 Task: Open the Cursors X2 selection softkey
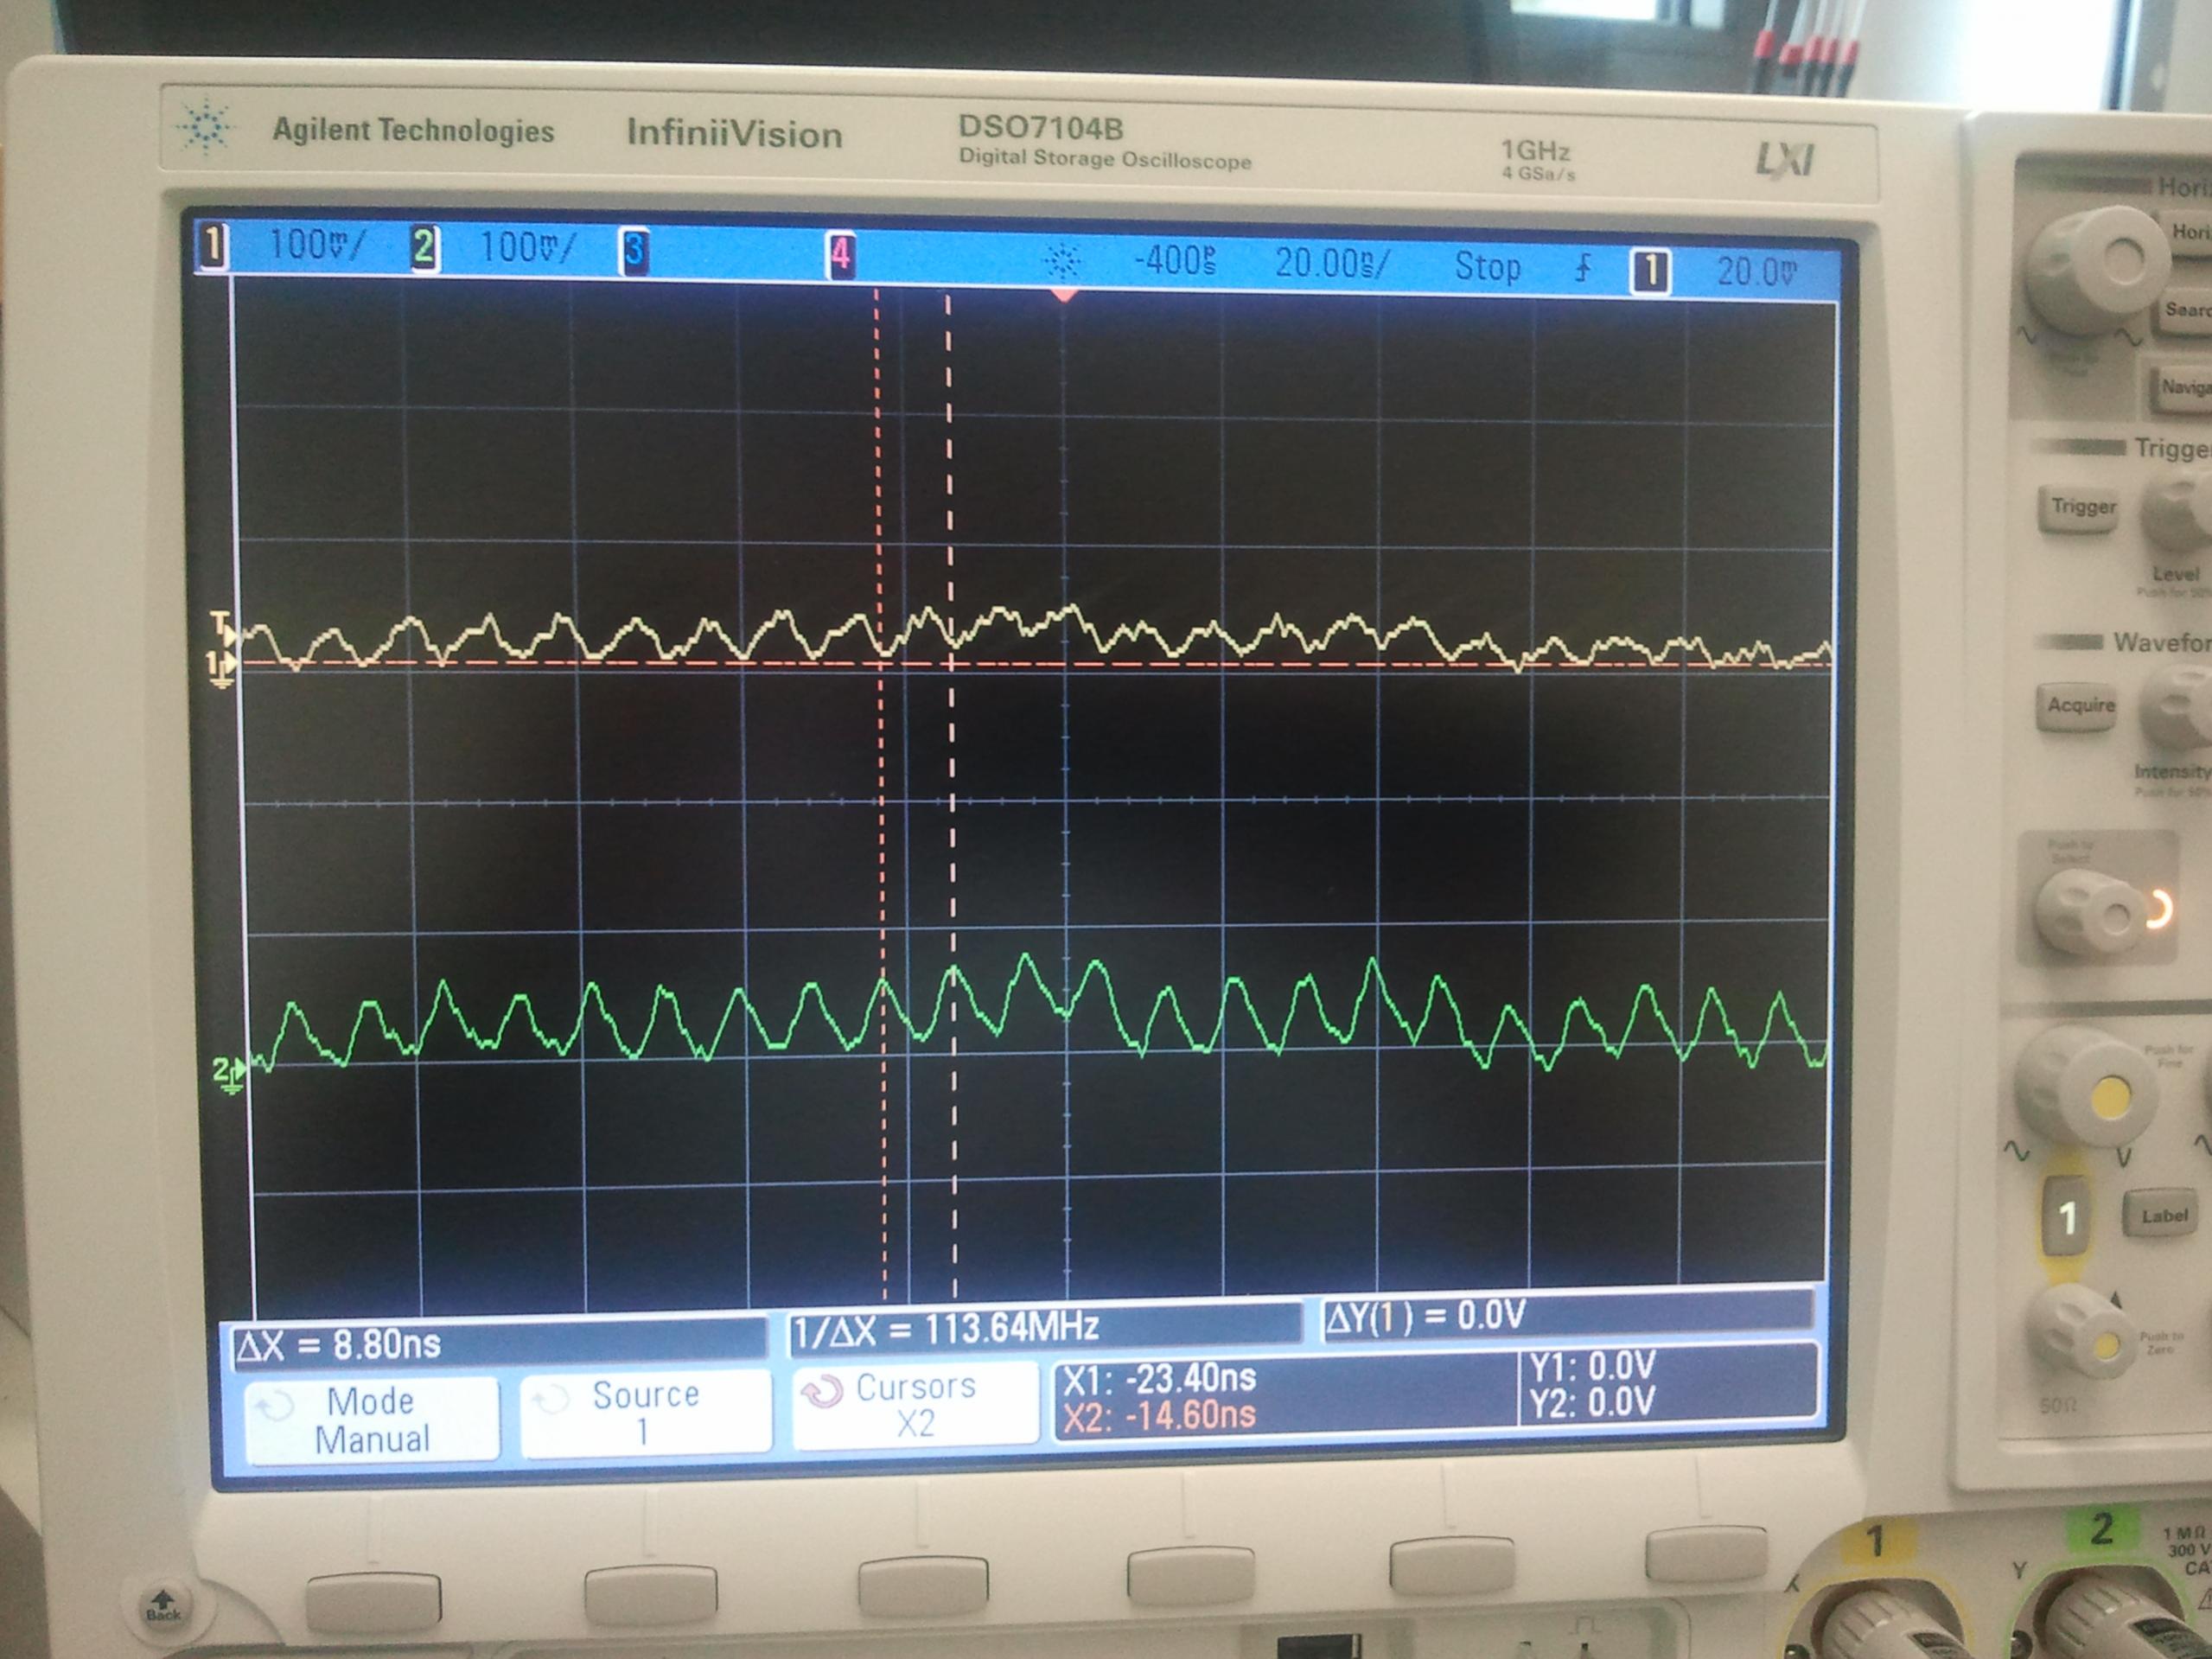pyautogui.click(x=915, y=1404)
